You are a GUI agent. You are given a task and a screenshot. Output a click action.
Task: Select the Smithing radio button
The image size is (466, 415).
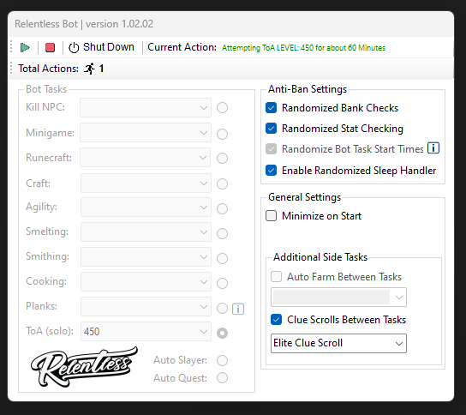(223, 259)
